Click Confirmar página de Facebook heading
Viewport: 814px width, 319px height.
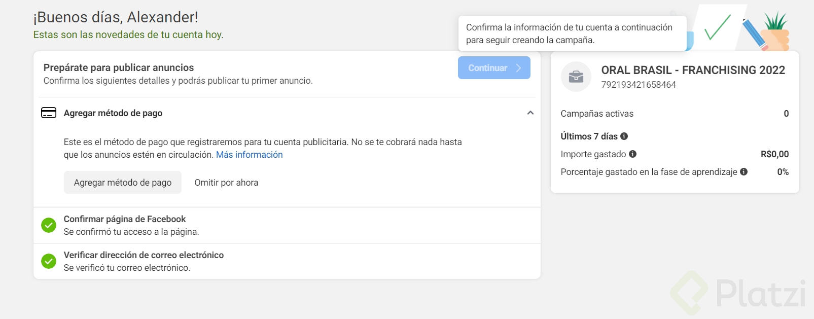pos(125,219)
